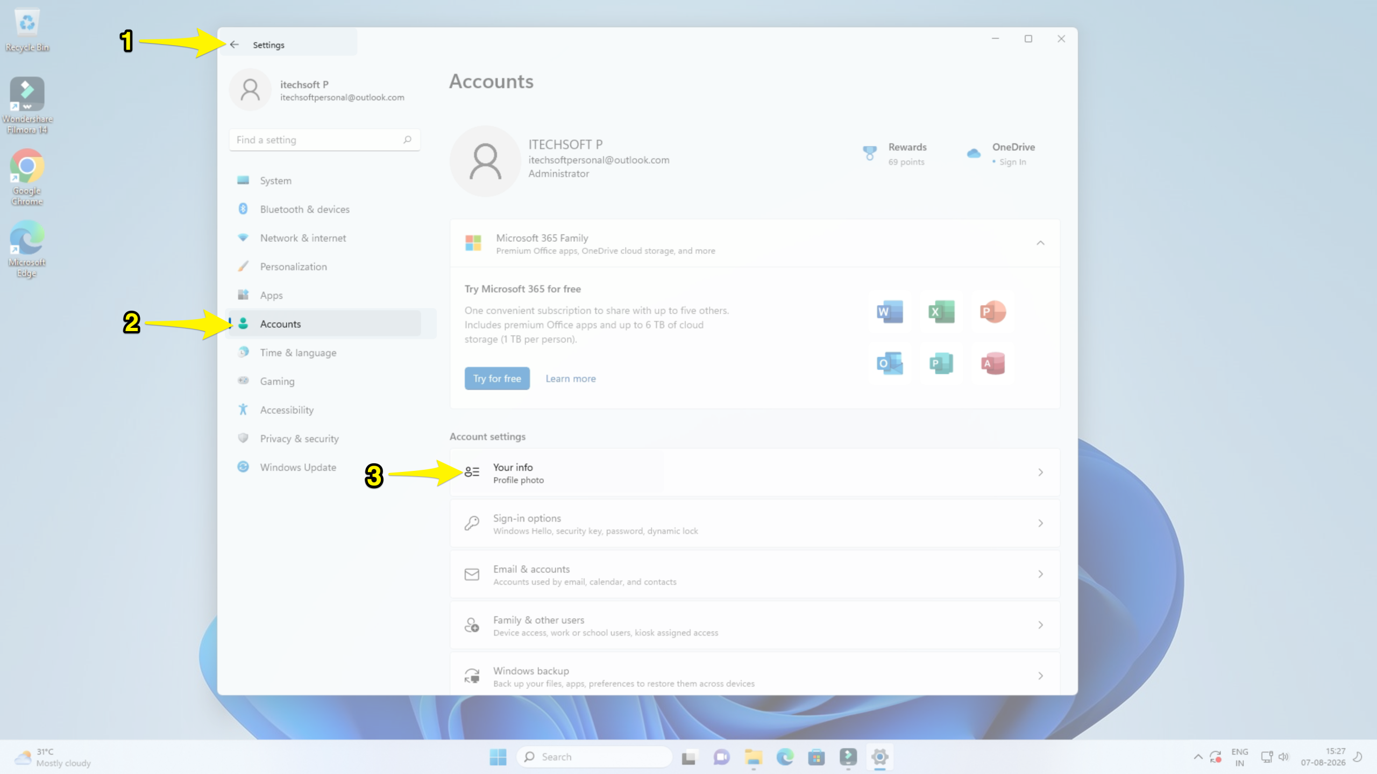Click the Word app icon
Viewport: 1377px width, 774px height.
[890, 312]
